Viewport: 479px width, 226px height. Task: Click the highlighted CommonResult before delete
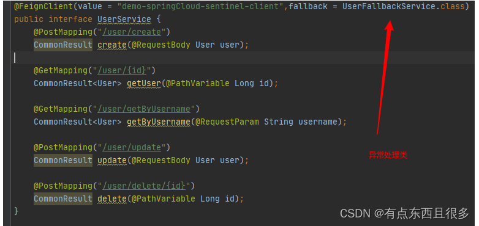pos(63,199)
